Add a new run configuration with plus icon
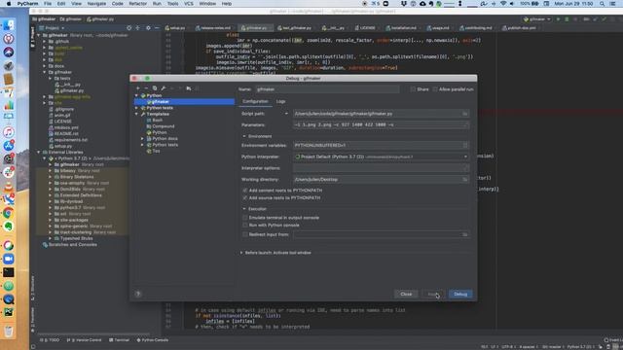 tap(138, 88)
